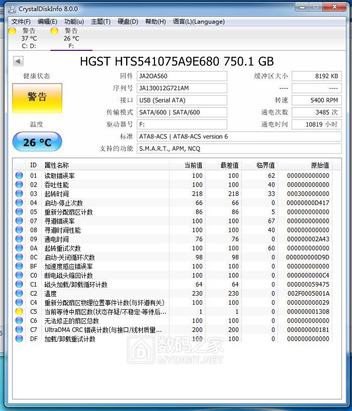Image resolution: width=352 pixels, height=411 pixels.
Task: Click blue status orb of row C0 断电磁头缩回计数
Action: 19,275
